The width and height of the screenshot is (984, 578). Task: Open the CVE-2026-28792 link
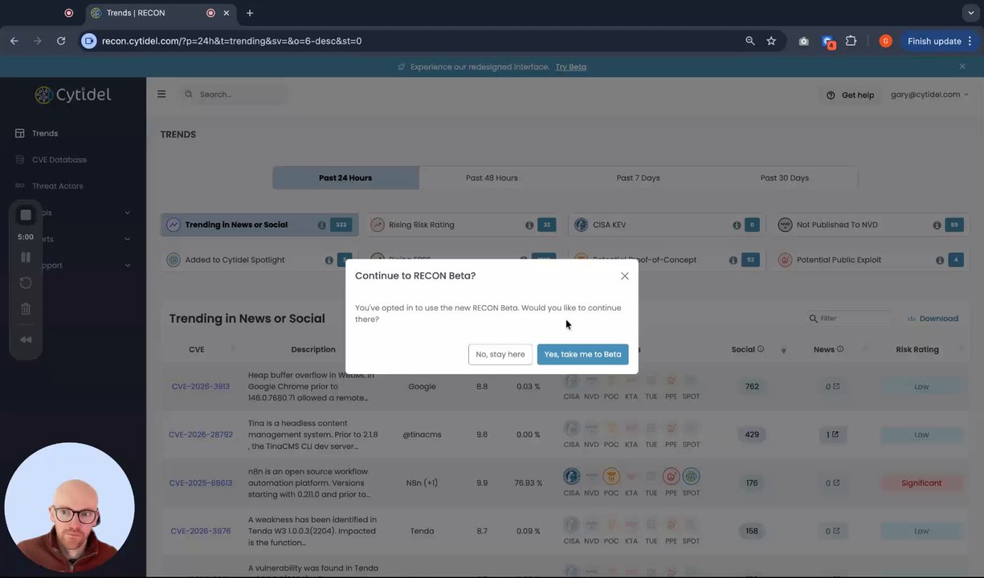pos(201,435)
